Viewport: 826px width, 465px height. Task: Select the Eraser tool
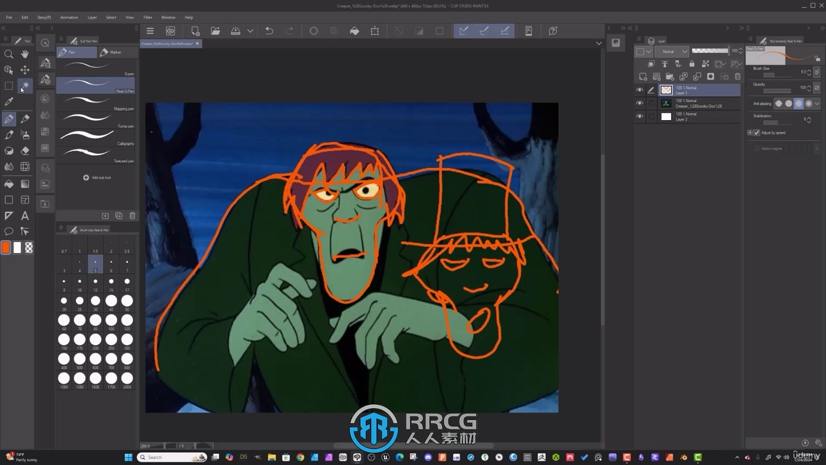click(25, 151)
